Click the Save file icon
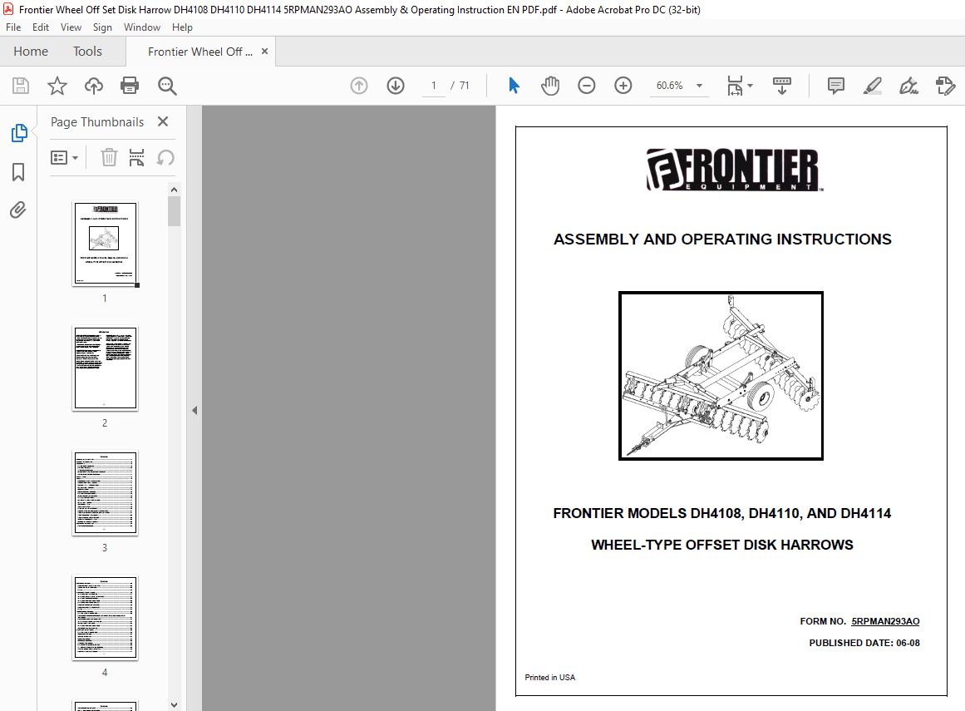This screenshot has width=965, height=711. click(20, 86)
